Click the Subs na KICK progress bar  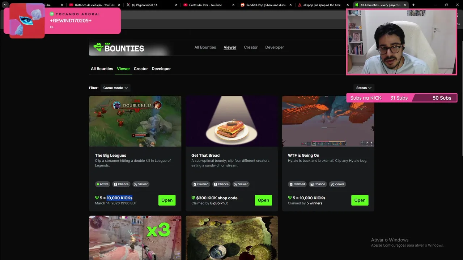(402, 98)
